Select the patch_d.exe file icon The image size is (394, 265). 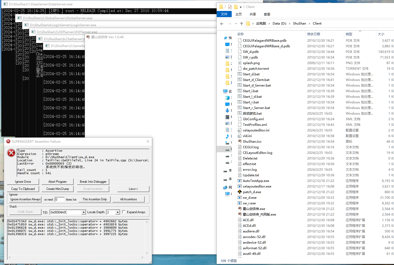(240, 192)
